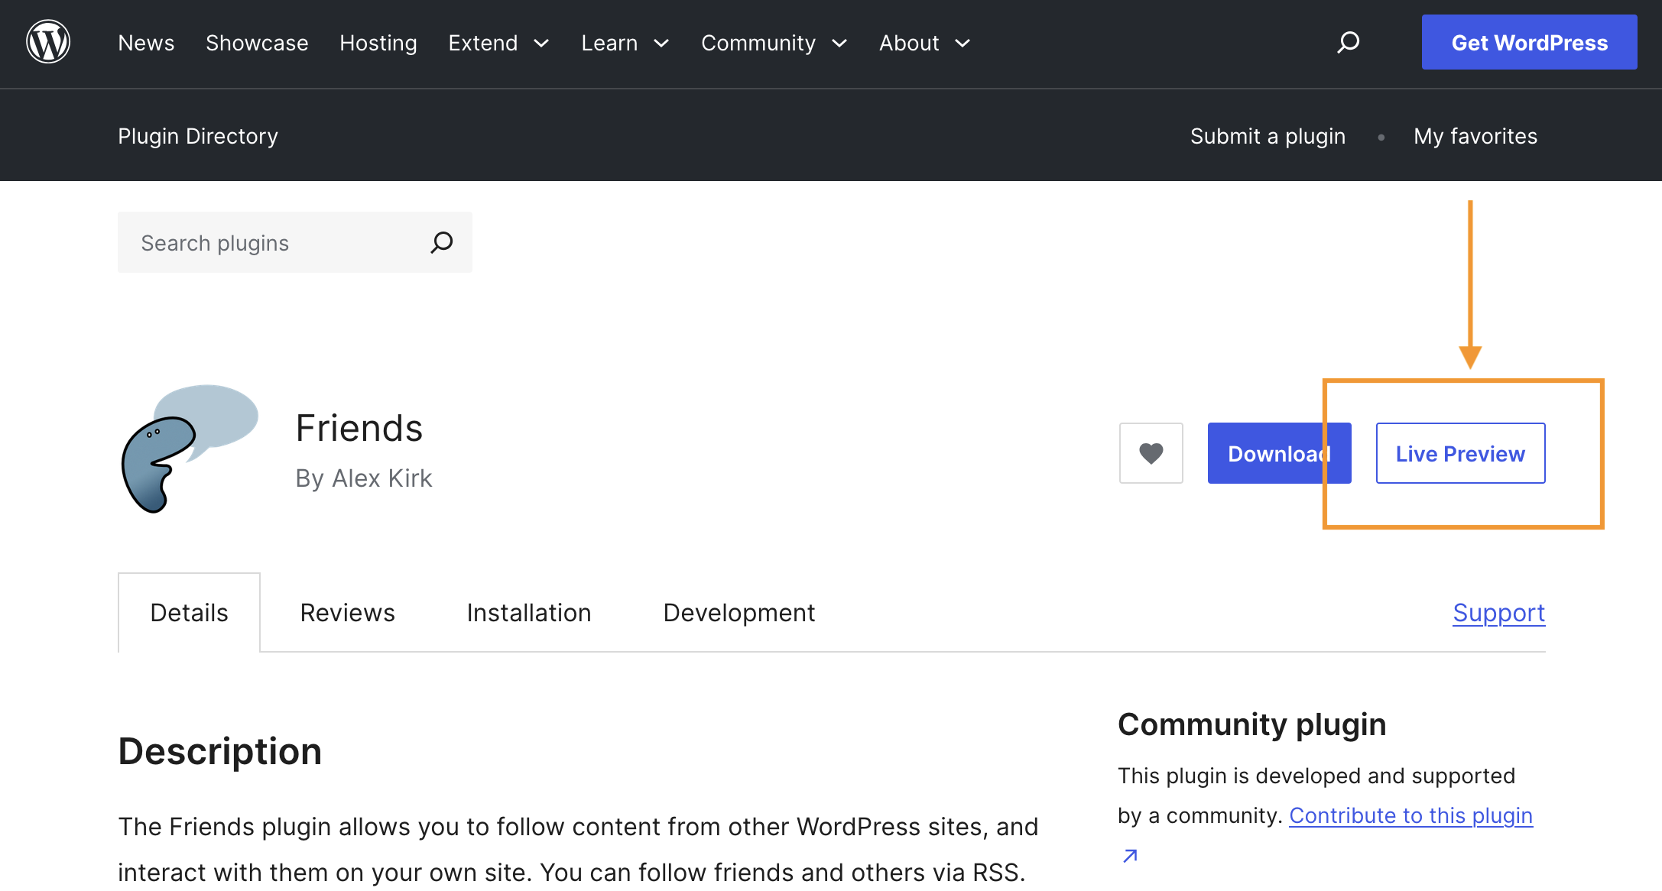Open the Showcase menu item
This screenshot has width=1662, height=891.
(257, 43)
